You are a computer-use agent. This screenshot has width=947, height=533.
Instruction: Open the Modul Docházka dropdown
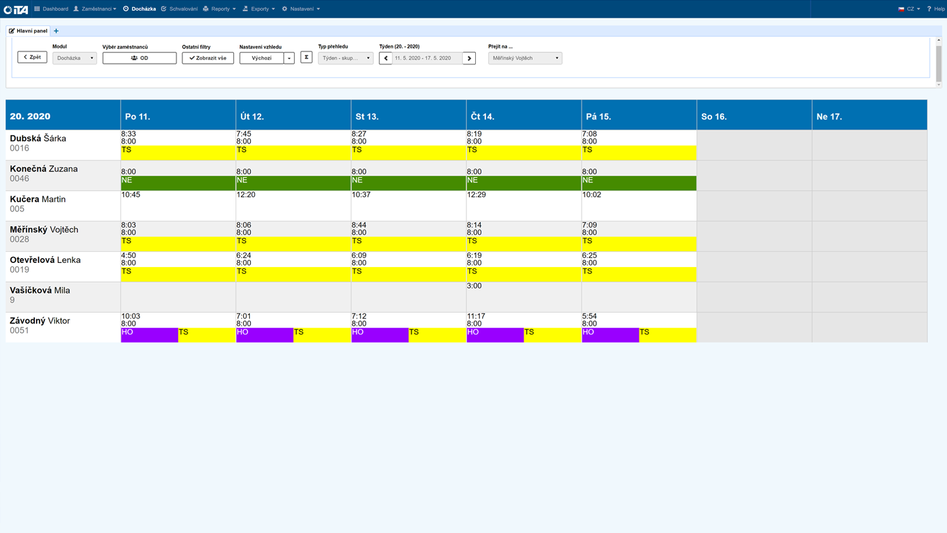75,58
